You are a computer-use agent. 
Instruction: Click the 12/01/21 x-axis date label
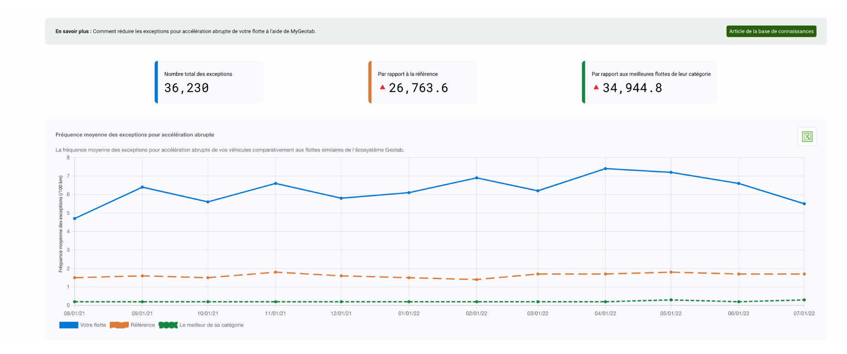(341, 313)
